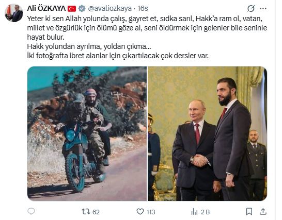The height and width of the screenshot is (220, 282).
Task: Open Grok explain icon at top right
Action: click(250, 8)
